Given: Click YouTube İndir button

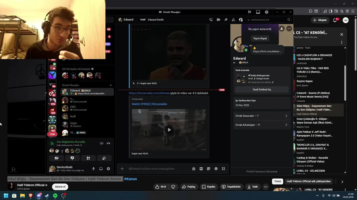Looking at the screenshot, I should (253, 187).
